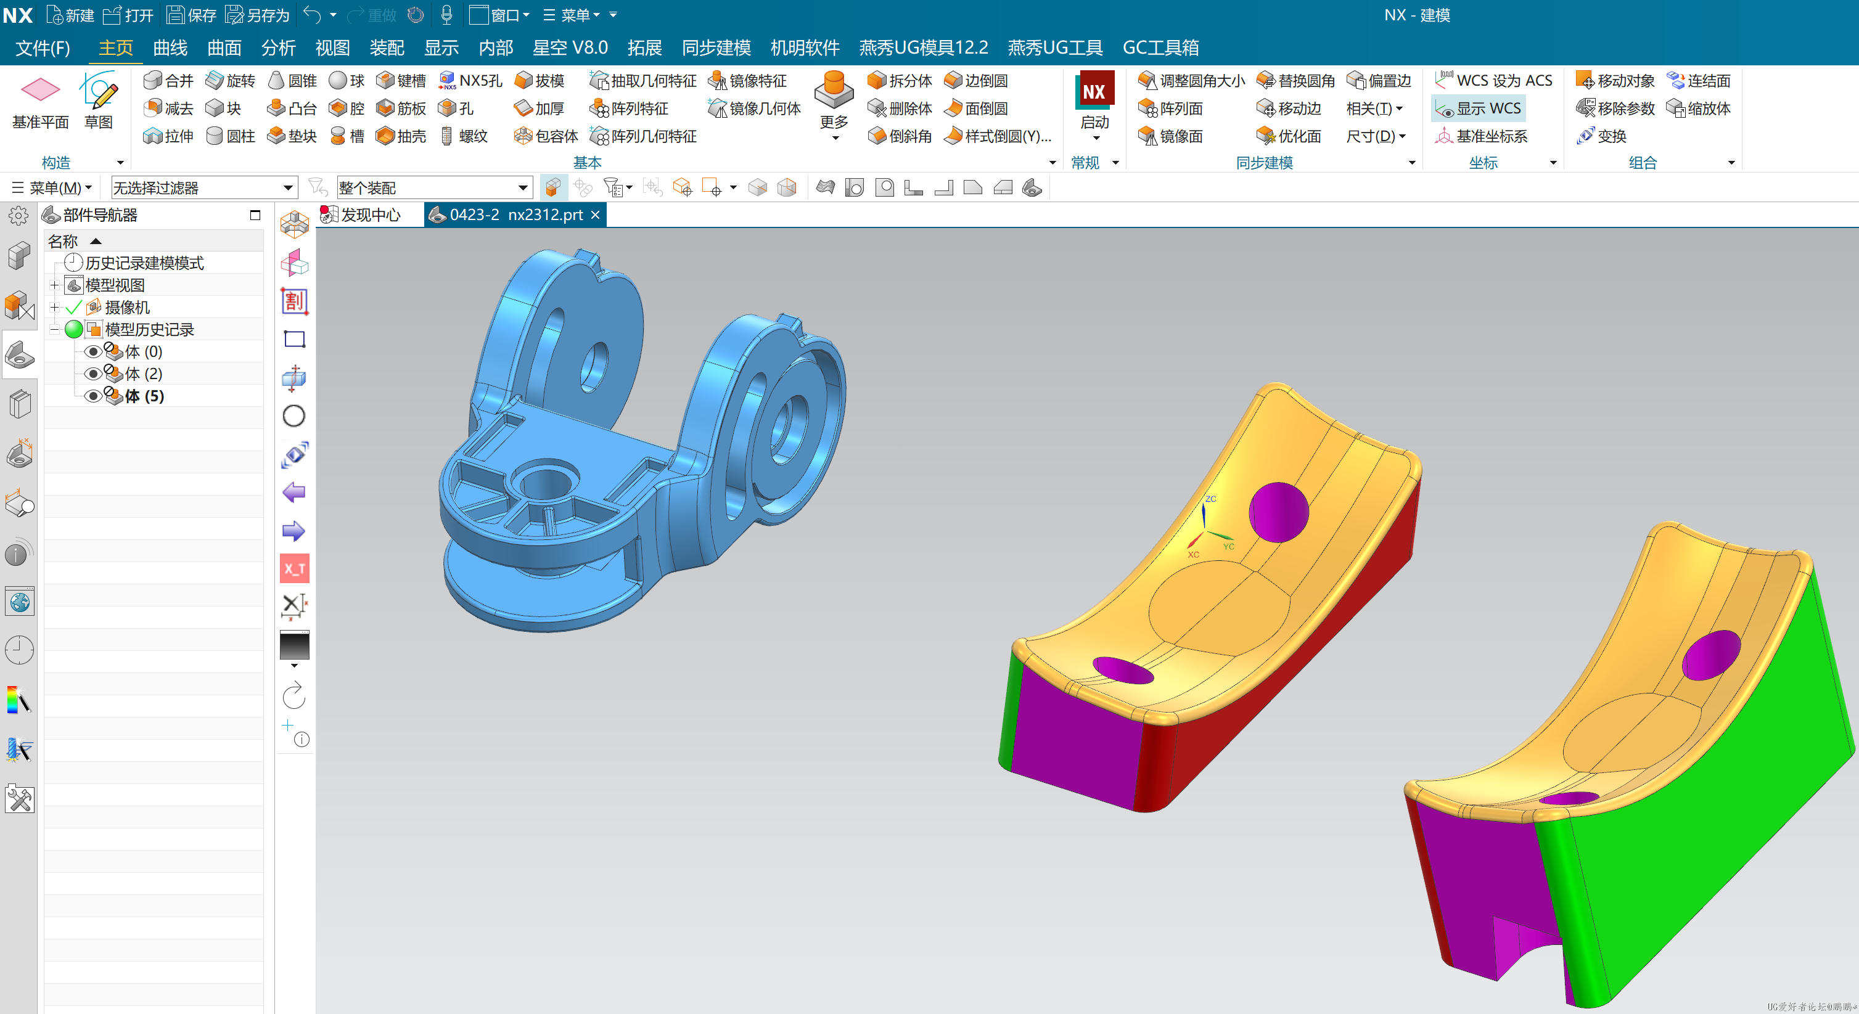Viewport: 1859px width, 1014px height.
Task: Expand the 更多 more features dropdown
Action: [834, 107]
